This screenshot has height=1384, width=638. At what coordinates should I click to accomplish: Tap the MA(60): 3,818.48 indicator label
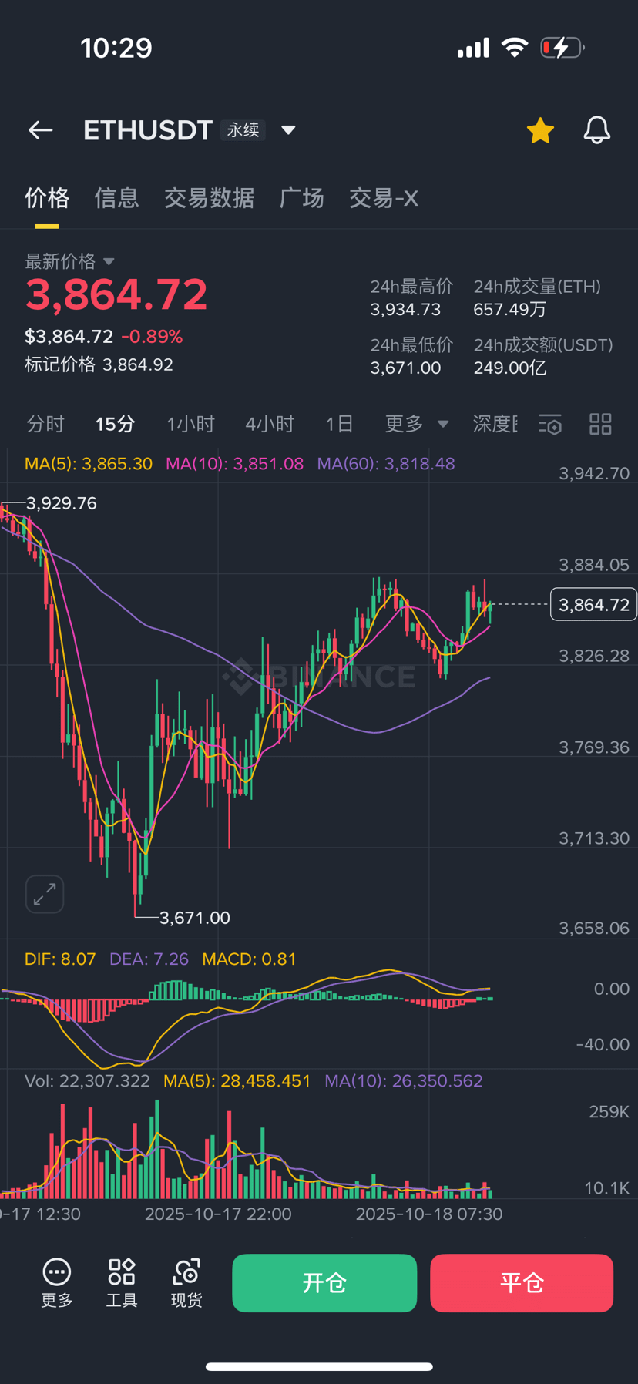tap(386, 464)
